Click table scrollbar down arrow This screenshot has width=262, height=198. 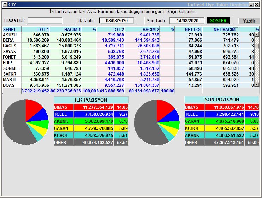(x=257, y=85)
